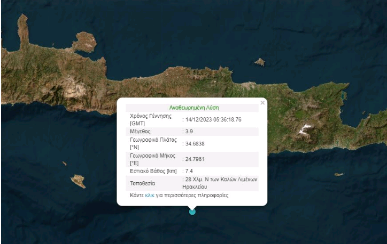The image size is (387, 244).
Task: Click the 'Εστιακό Βάθος [km]' label
Action: pos(153,171)
